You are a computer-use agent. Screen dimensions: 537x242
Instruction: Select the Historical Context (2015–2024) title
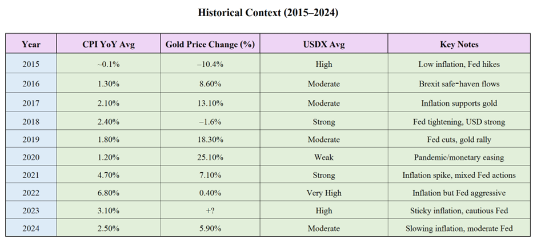pos(268,13)
